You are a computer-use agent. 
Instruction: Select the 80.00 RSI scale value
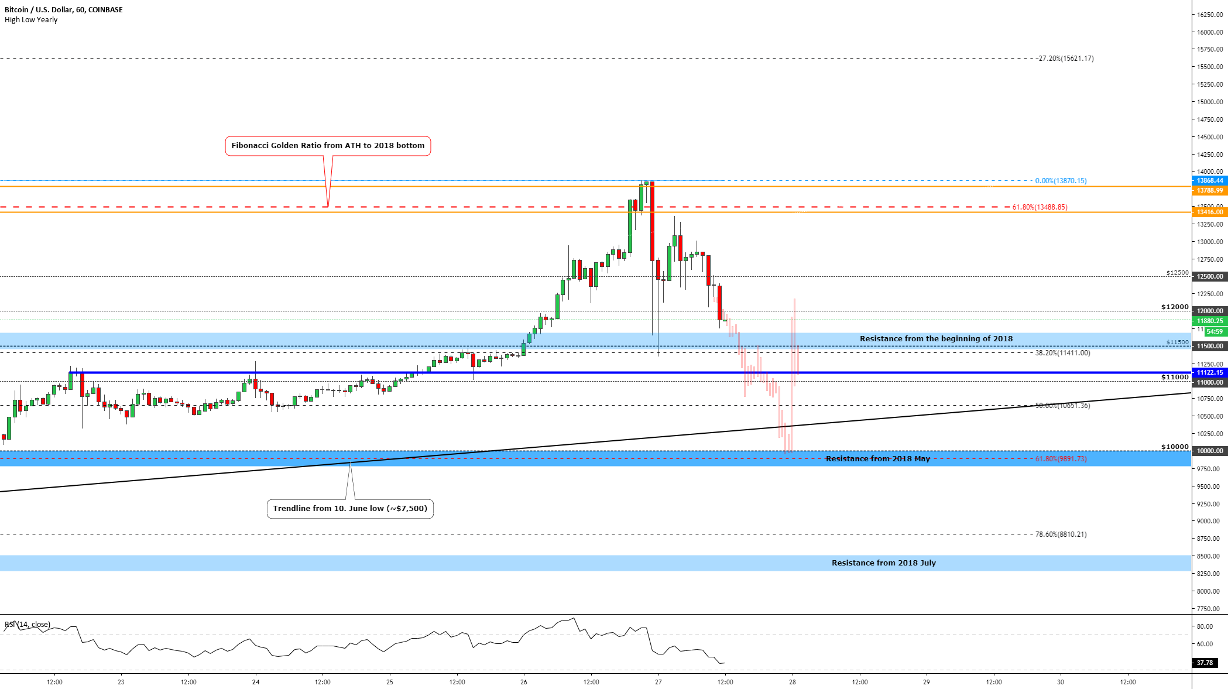(1205, 626)
